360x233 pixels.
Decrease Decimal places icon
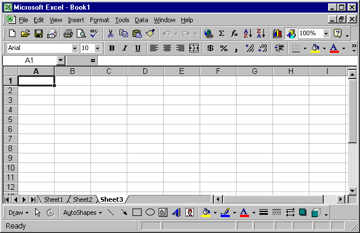point(263,48)
